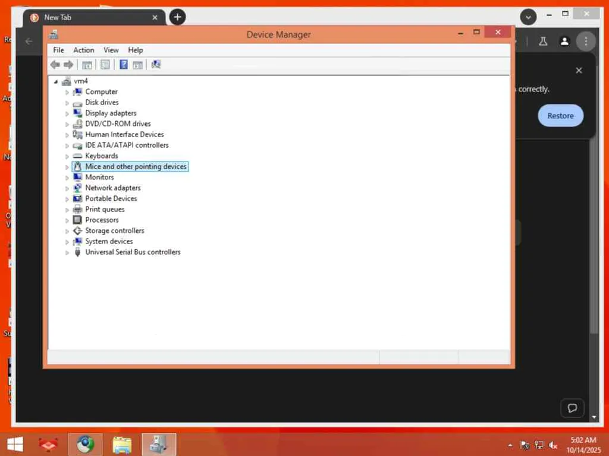Open the browser tab search dropdown

tap(528, 17)
